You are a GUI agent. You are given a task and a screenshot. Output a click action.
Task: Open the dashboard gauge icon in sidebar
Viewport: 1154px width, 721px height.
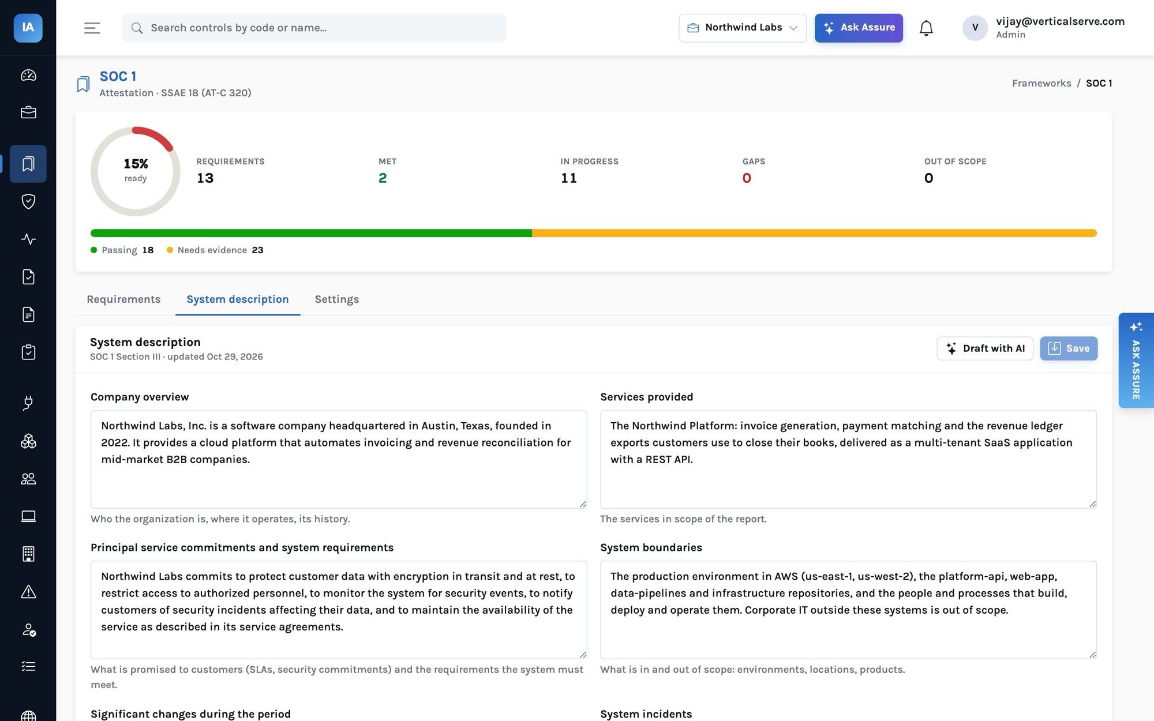[x=28, y=75]
